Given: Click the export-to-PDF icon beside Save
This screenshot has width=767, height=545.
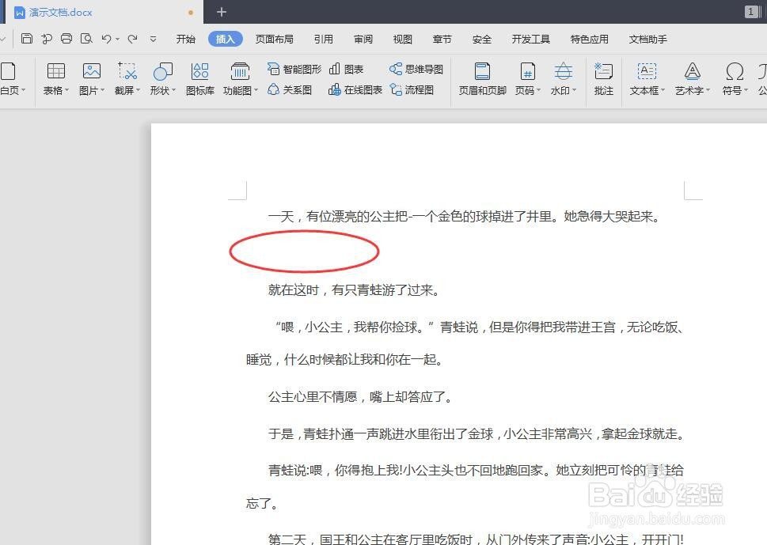Looking at the screenshot, I should coord(47,39).
